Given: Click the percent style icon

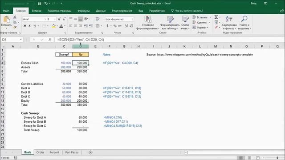Looking at the screenshot, I should click(115, 26).
